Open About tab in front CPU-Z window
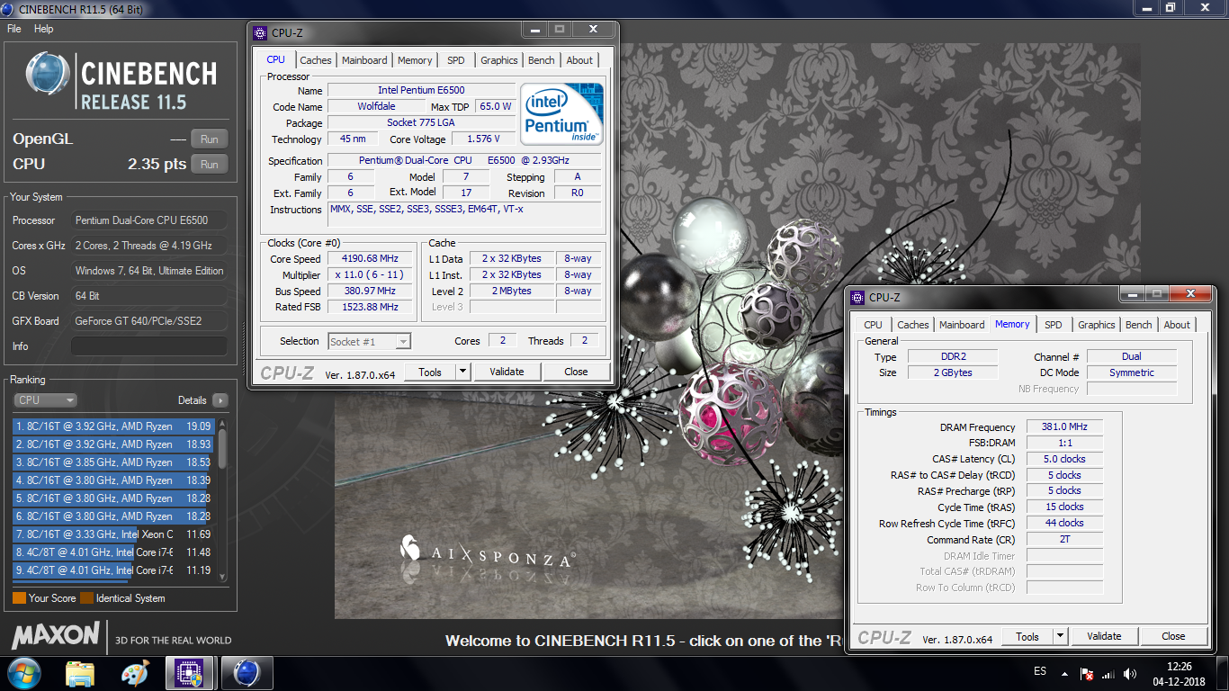The height and width of the screenshot is (691, 1229). click(579, 60)
